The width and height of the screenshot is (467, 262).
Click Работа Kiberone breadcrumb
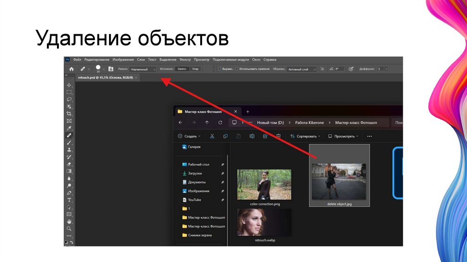[x=310, y=122]
